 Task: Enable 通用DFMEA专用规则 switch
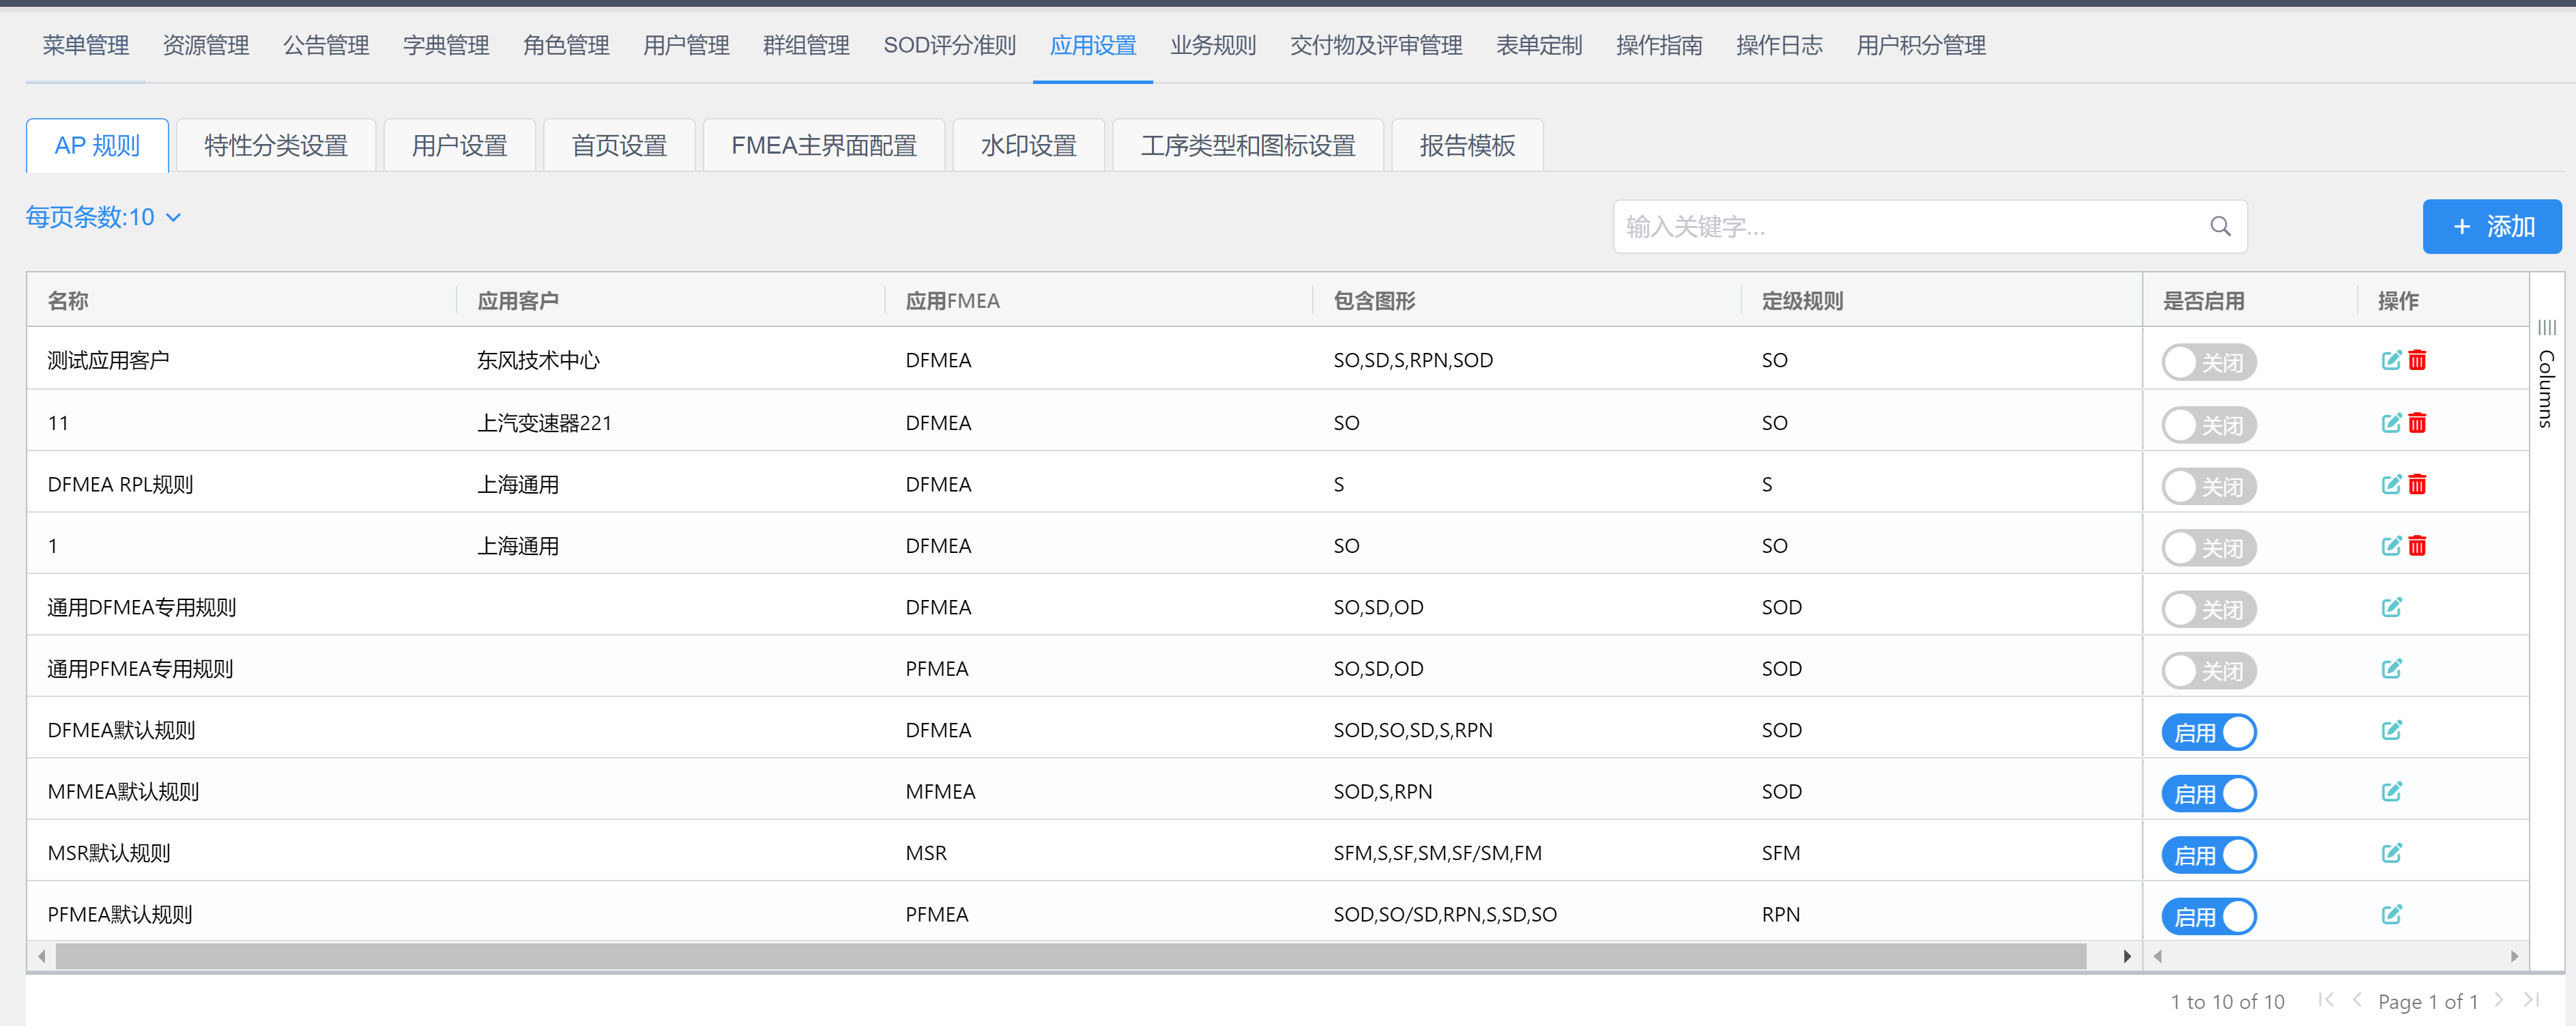(2209, 610)
